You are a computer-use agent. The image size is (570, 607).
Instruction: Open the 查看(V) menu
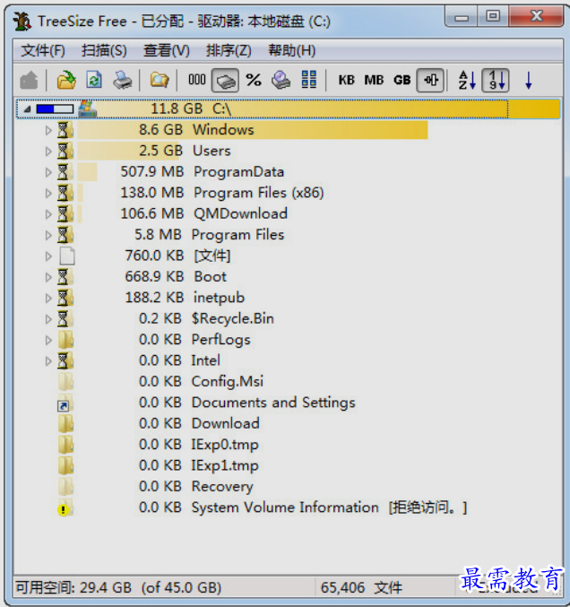tap(167, 51)
